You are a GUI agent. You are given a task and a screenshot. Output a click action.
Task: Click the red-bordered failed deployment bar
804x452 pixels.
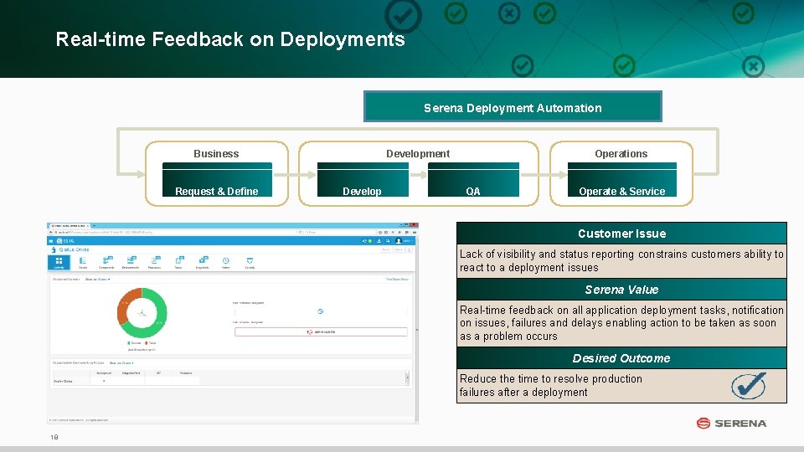321,332
